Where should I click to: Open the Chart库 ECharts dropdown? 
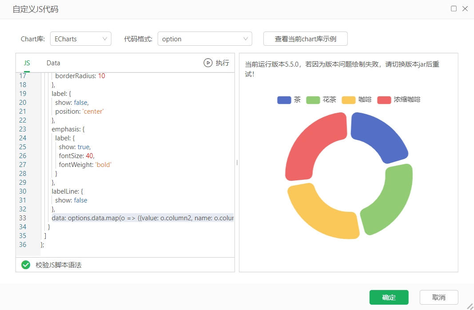pos(81,39)
